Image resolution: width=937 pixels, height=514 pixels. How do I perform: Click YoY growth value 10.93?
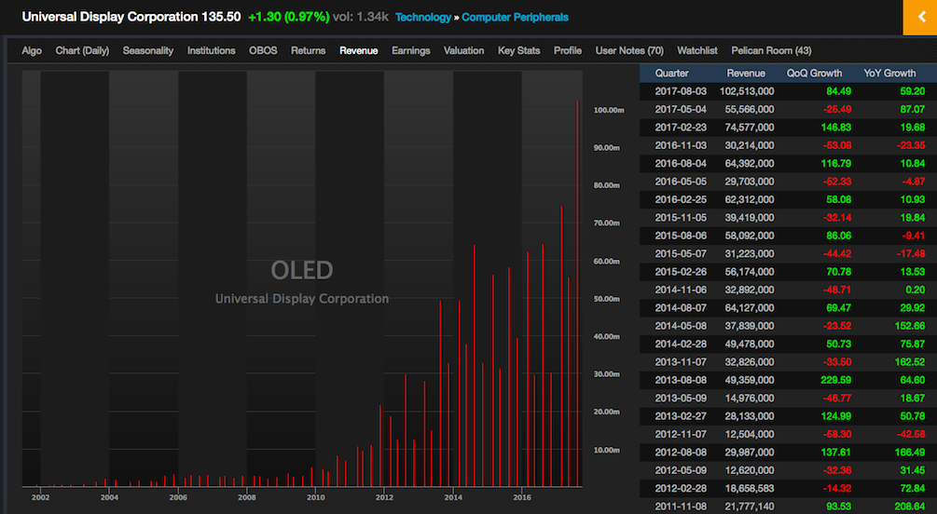(x=913, y=199)
